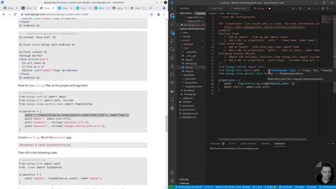Select the Debug Console panel tab

pos(248,143)
